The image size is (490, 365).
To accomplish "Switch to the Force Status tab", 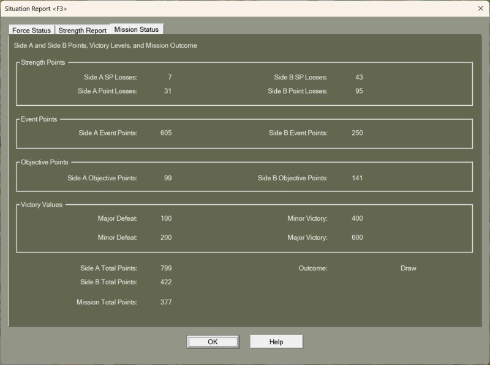I will click(x=31, y=31).
